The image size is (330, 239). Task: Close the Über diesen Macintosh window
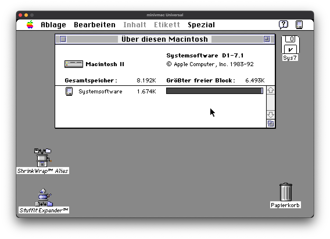click(x=63, y=39)
